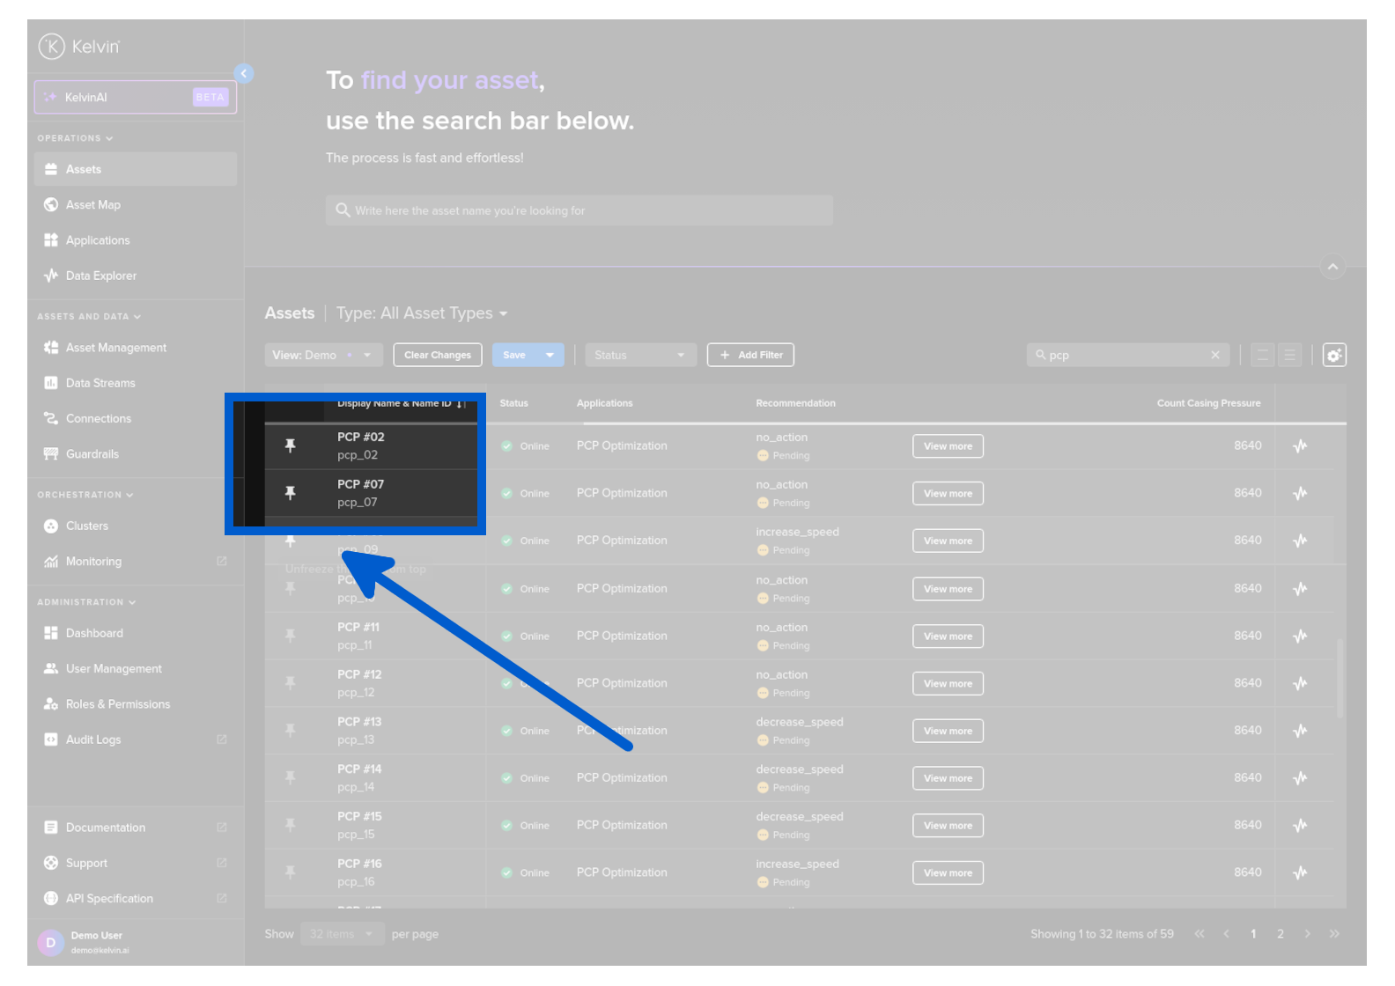Expand the View: Demo dropdown

323,355
